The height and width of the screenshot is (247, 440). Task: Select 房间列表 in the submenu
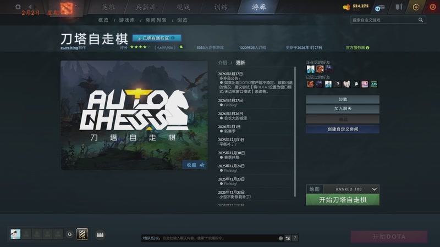tap(156, 20)
